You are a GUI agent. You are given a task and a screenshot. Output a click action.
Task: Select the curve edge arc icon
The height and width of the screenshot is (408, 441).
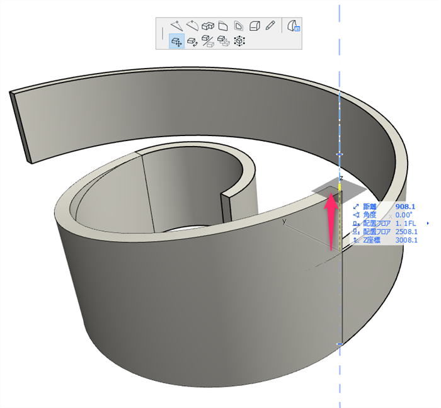[x=192, y=26]
